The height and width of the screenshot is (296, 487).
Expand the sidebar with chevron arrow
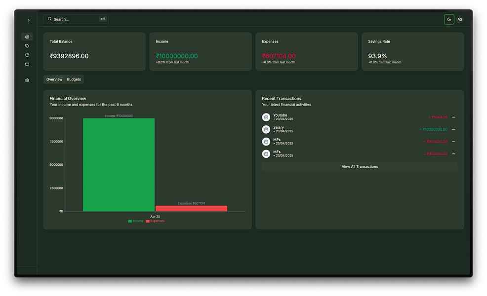[x=29, y=21]
